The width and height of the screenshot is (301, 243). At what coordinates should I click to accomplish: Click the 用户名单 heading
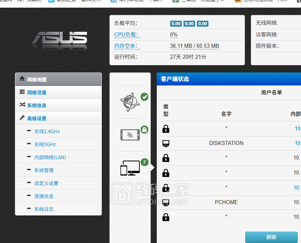[x=272, y=93]
